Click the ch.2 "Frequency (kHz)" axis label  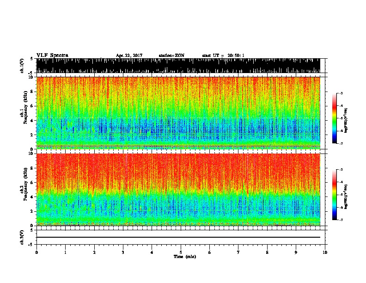click(x=25, y=184)
